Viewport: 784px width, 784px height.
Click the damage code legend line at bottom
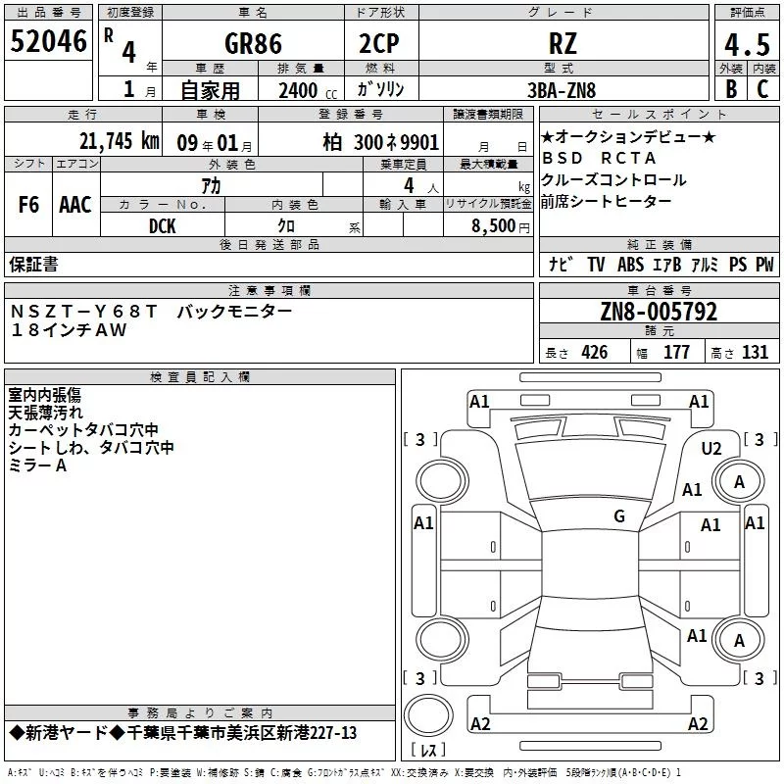click(x=345, y=772)
